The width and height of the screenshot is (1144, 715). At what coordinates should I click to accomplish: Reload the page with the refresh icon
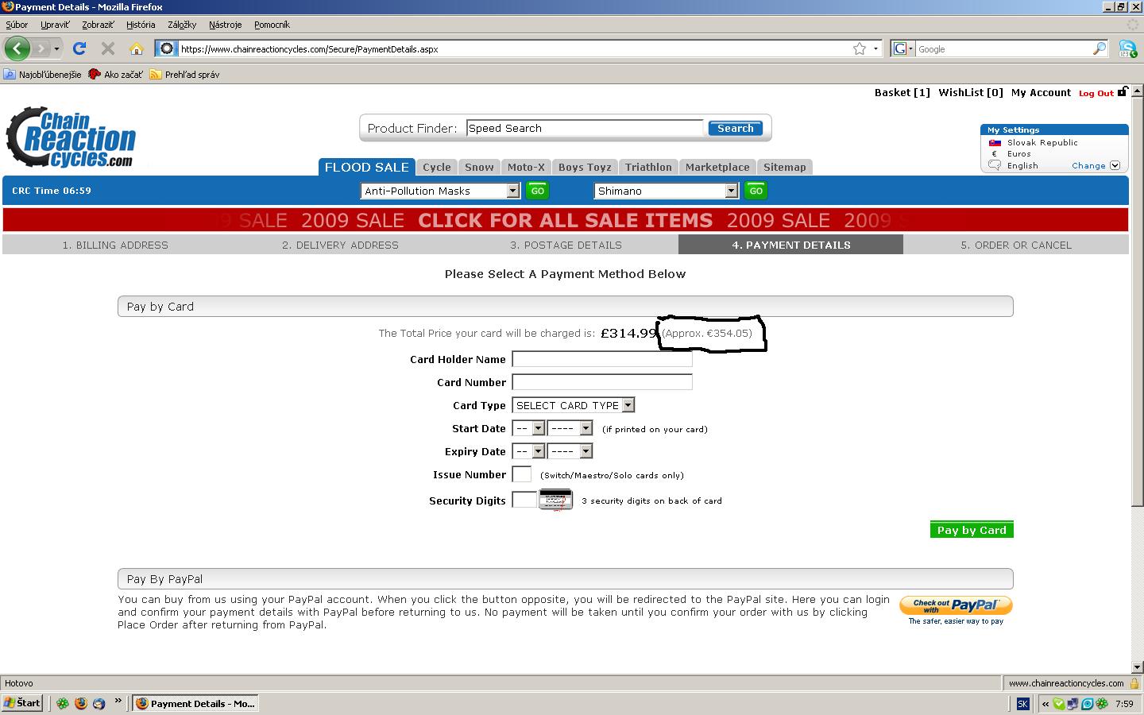(79, 48)
